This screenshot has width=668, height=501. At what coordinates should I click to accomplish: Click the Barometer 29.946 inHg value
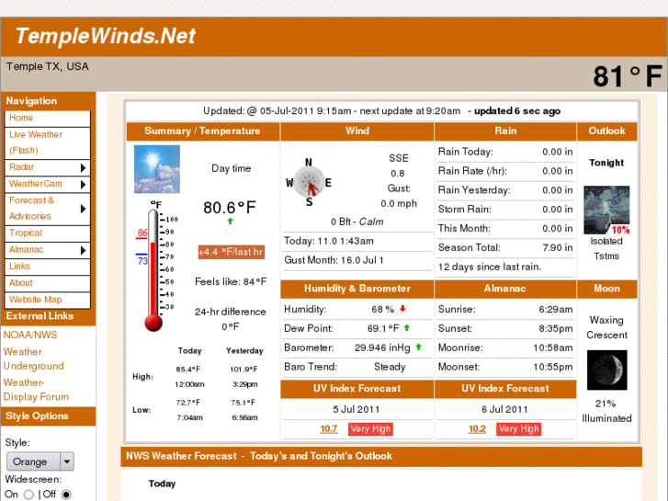point(382,347)
